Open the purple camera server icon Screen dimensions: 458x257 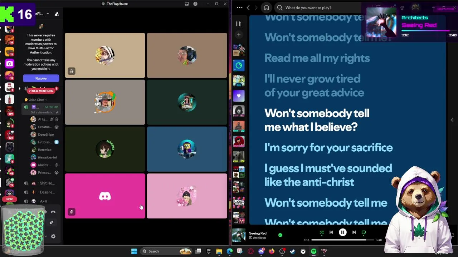pos(10,64)
